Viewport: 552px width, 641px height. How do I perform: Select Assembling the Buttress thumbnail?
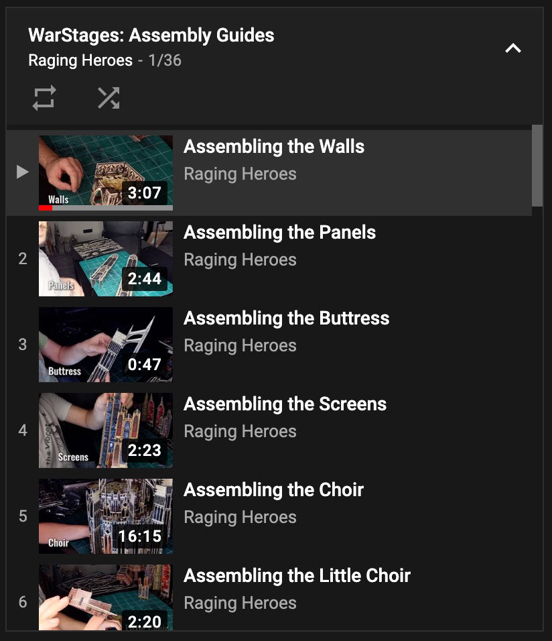click(106, 344)
